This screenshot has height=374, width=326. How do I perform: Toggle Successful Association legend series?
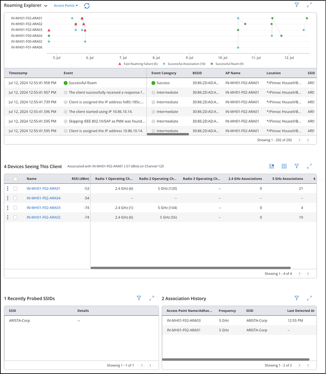click(x=184, y=64)
